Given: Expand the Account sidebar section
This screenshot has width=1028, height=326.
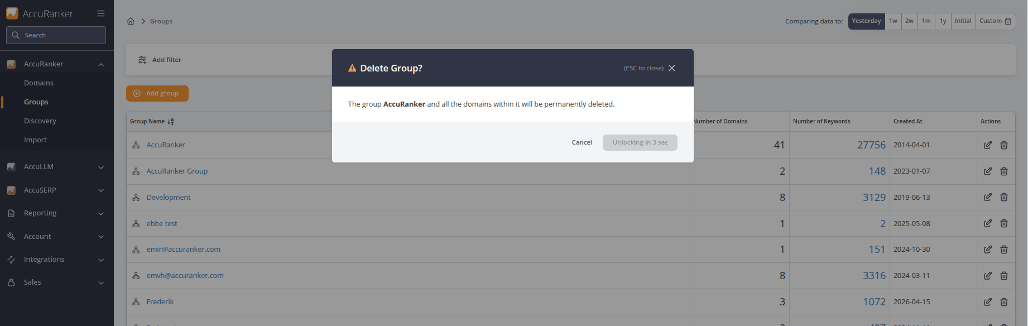Looking at the screenshot, I should point(101,237).
